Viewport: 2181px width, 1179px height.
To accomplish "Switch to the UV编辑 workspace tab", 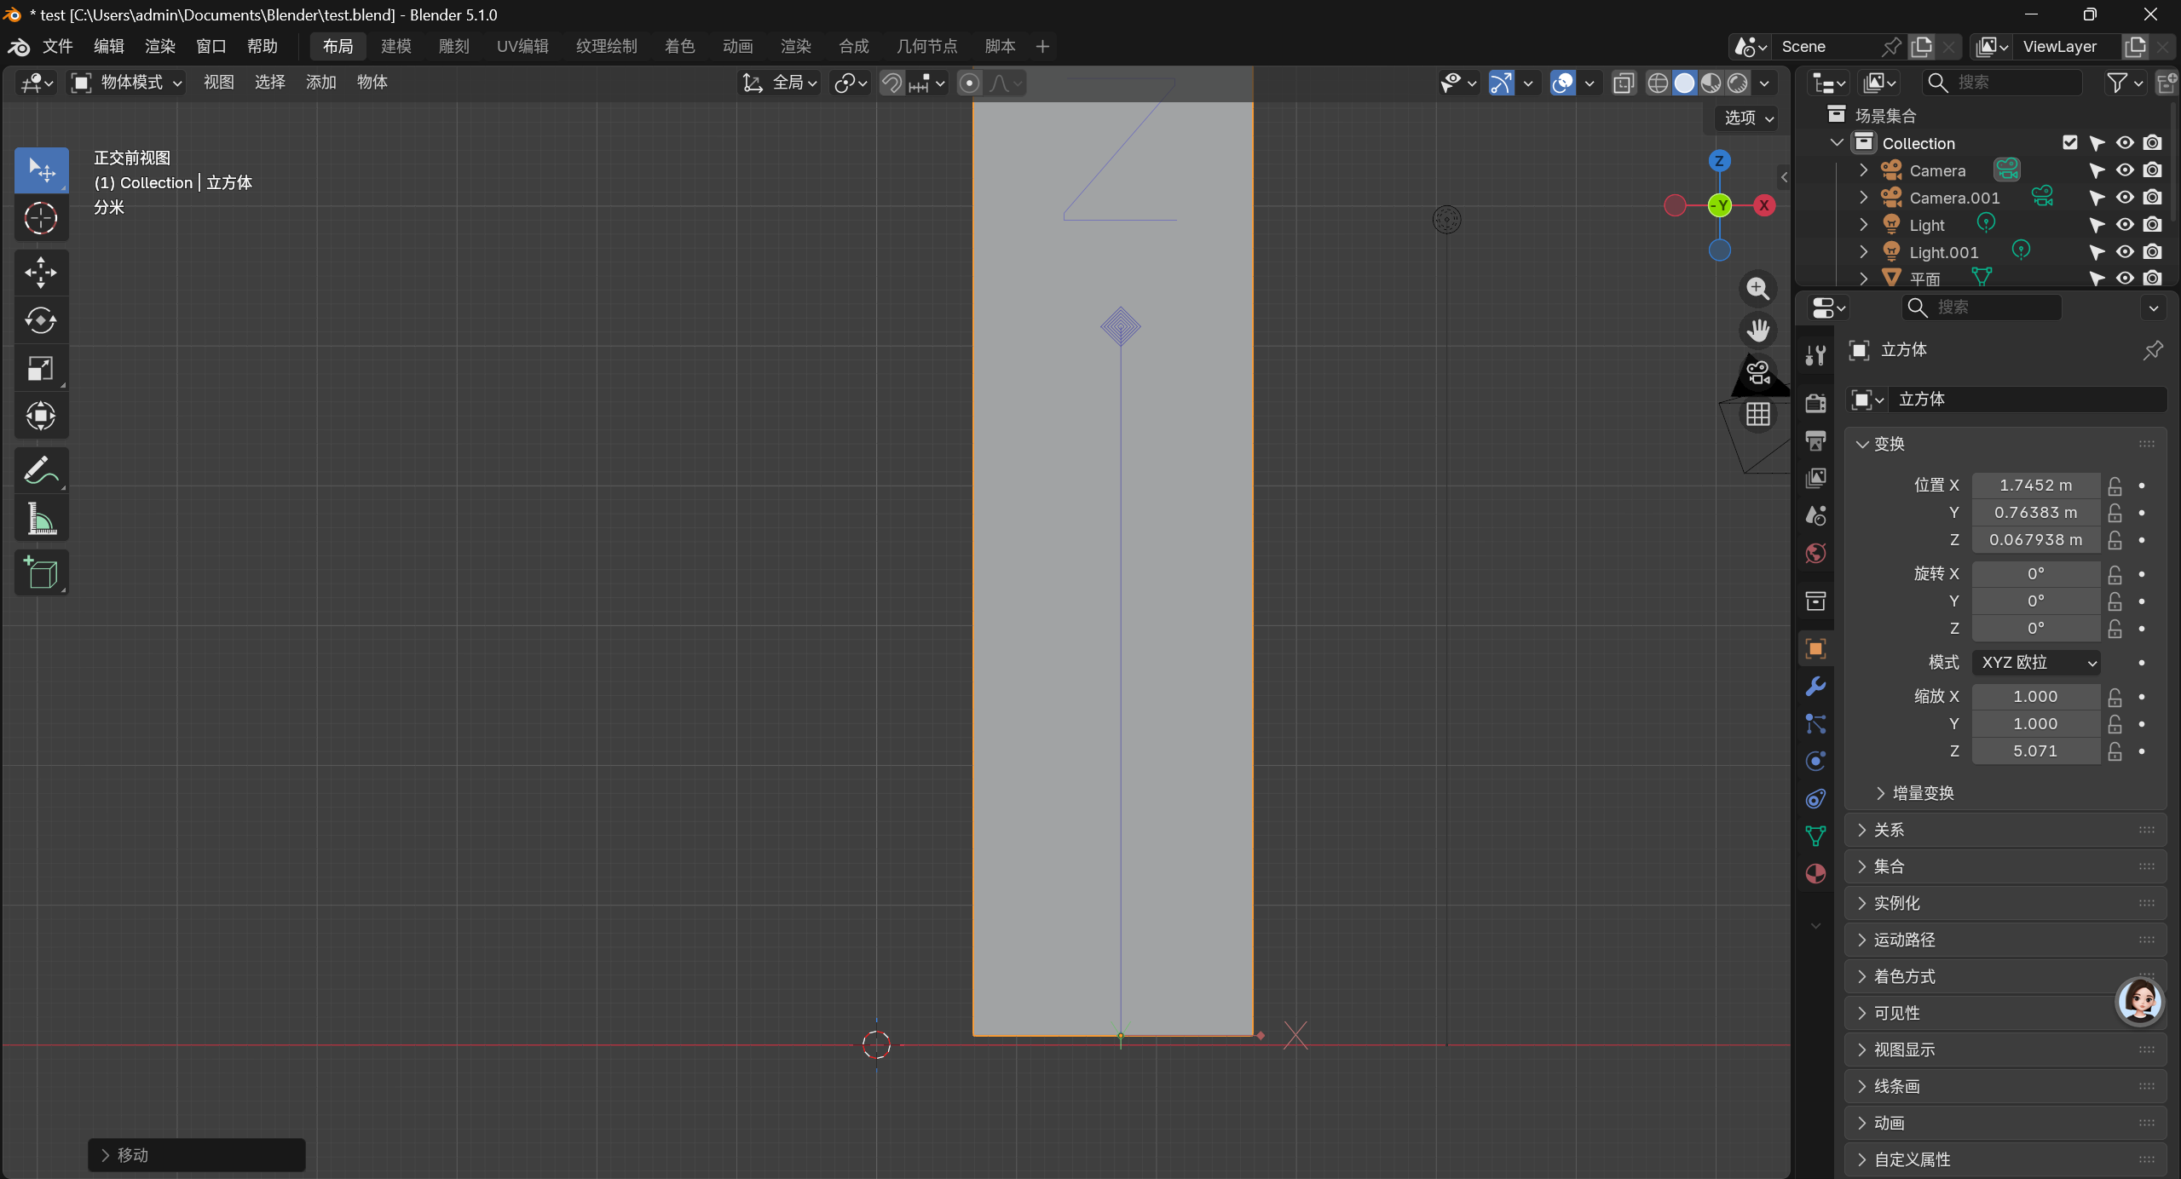I will tap(522, 46).
